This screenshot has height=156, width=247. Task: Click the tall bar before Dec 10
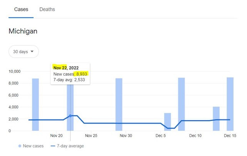click(x=181, y=104)
